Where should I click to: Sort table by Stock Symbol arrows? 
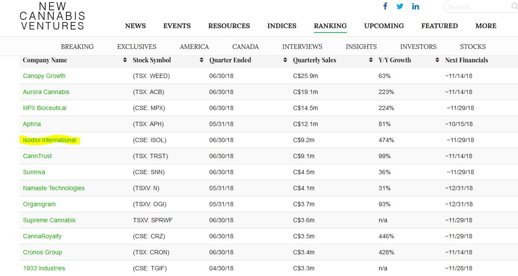tap(201, 60)
